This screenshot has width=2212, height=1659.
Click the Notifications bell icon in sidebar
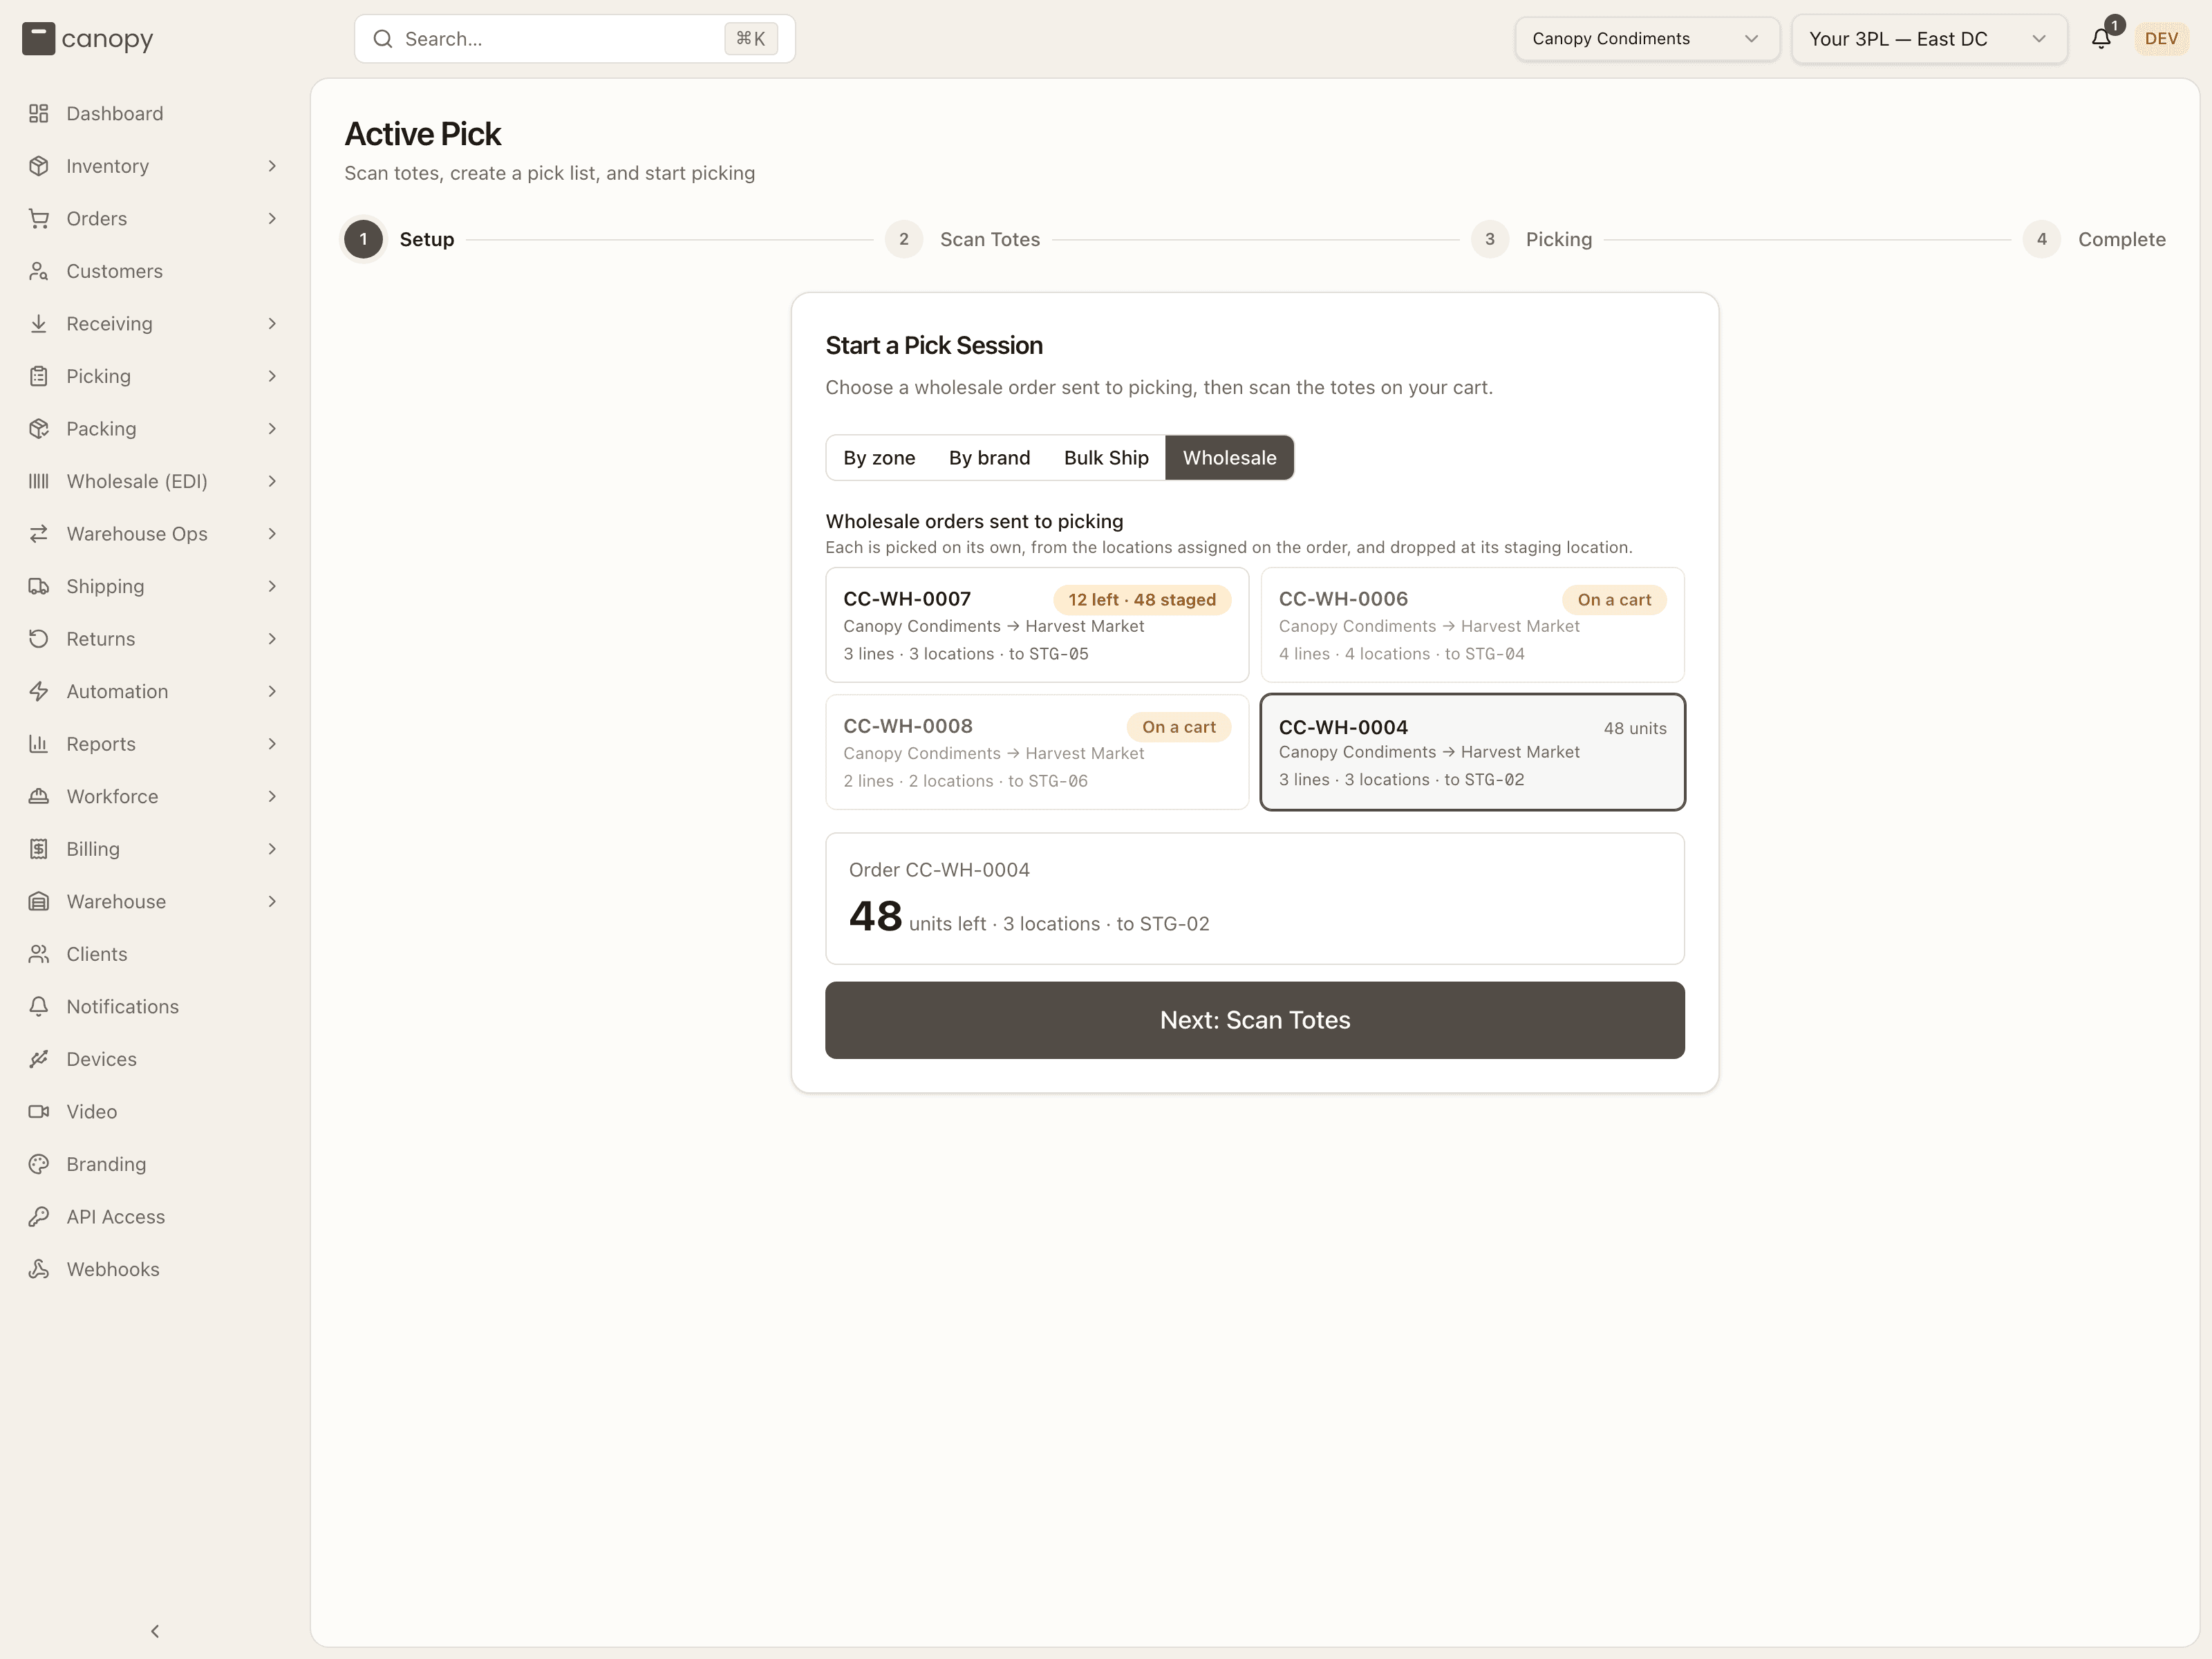(x=39, y=1006)
